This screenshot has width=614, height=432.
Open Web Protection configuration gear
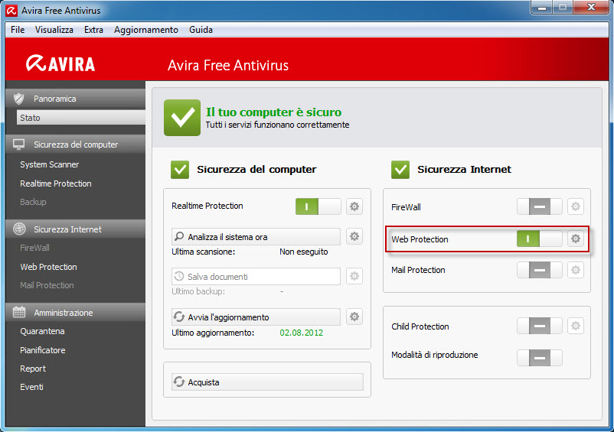point(576,239)
